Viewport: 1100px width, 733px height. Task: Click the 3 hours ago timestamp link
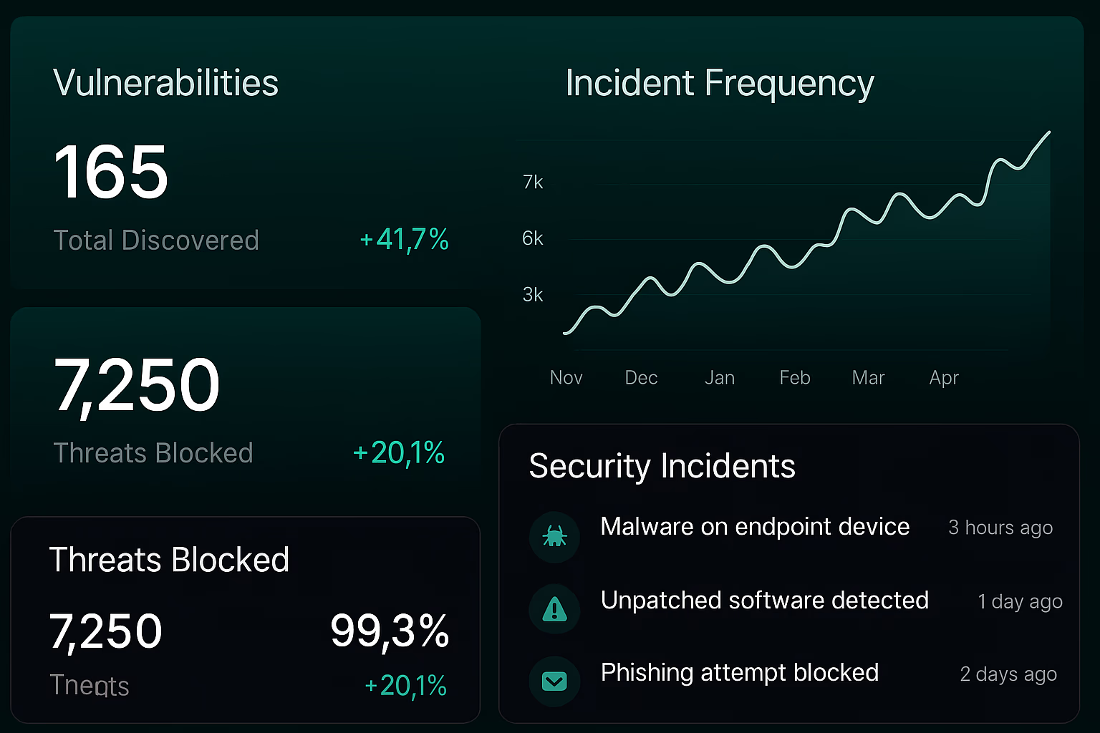(1000, 528)
